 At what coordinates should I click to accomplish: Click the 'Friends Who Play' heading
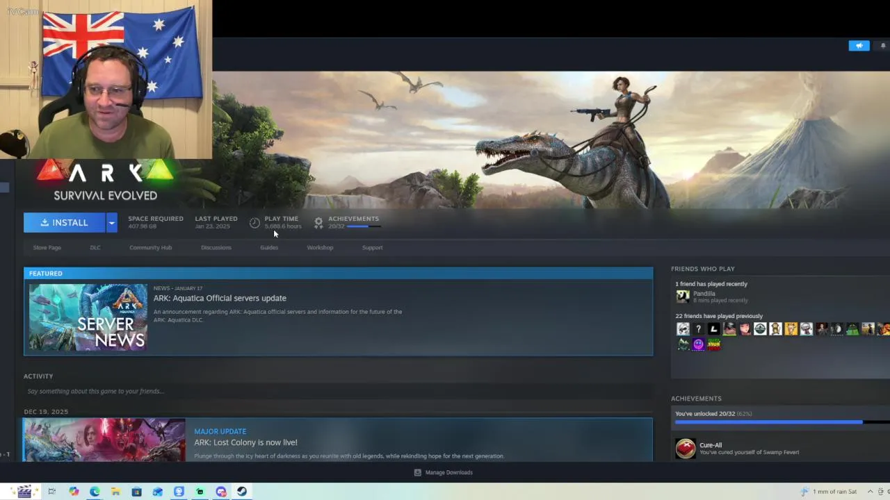(702, 269)
